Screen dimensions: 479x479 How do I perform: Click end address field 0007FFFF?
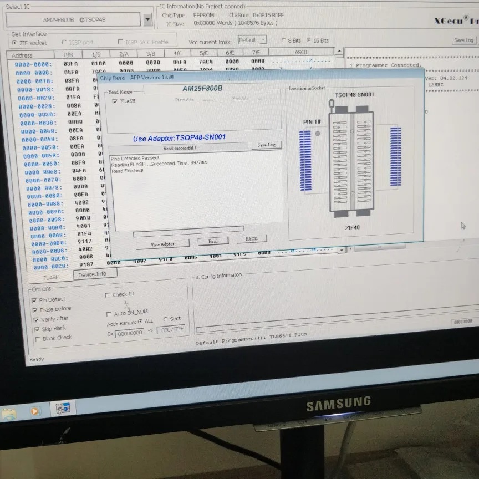point(171,330)
